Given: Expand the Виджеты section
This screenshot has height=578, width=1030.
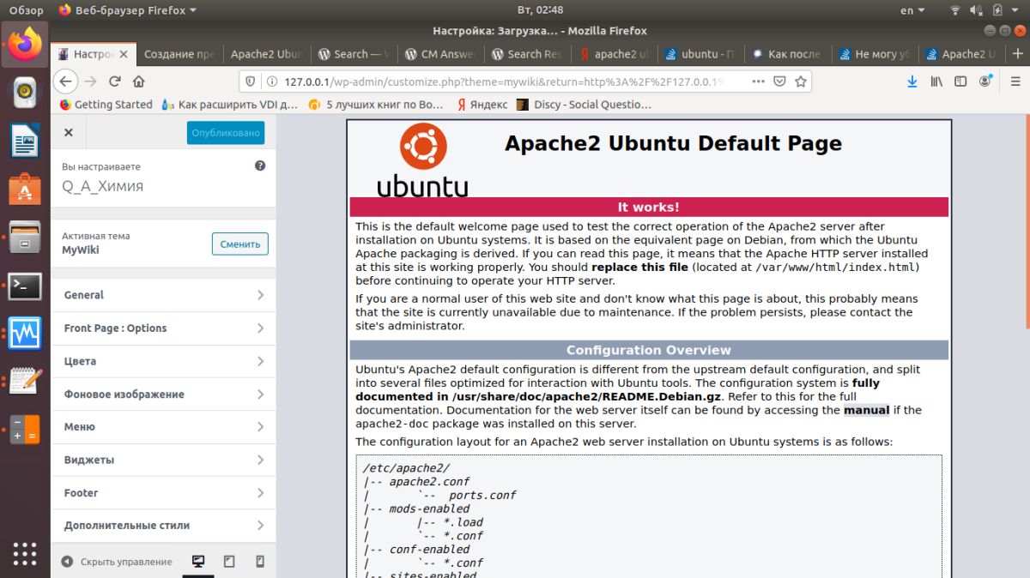Looking at the screenshot, I should click(163, 460).
